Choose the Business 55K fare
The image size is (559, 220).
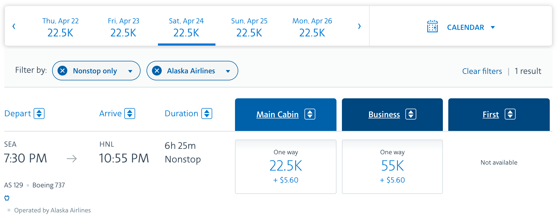click(x=392, y=166)
